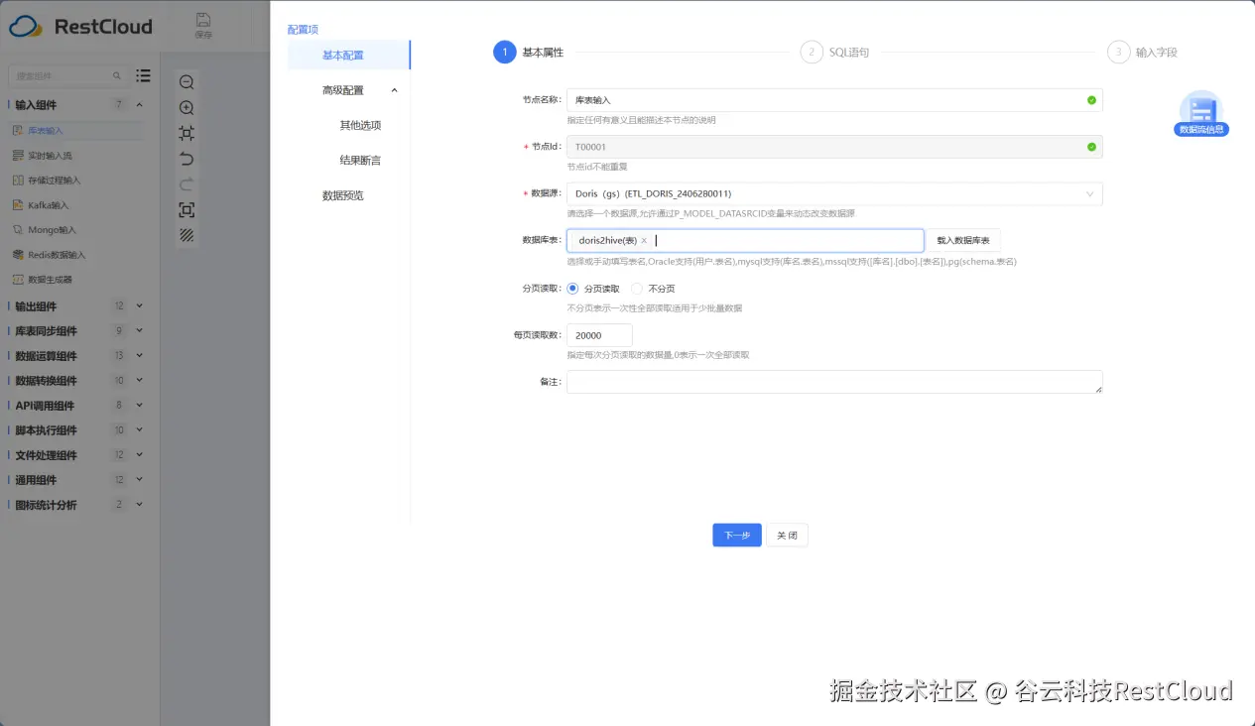Click the undo arrow in canvas toolbar
1255x726 pixels.
(187, 159)
